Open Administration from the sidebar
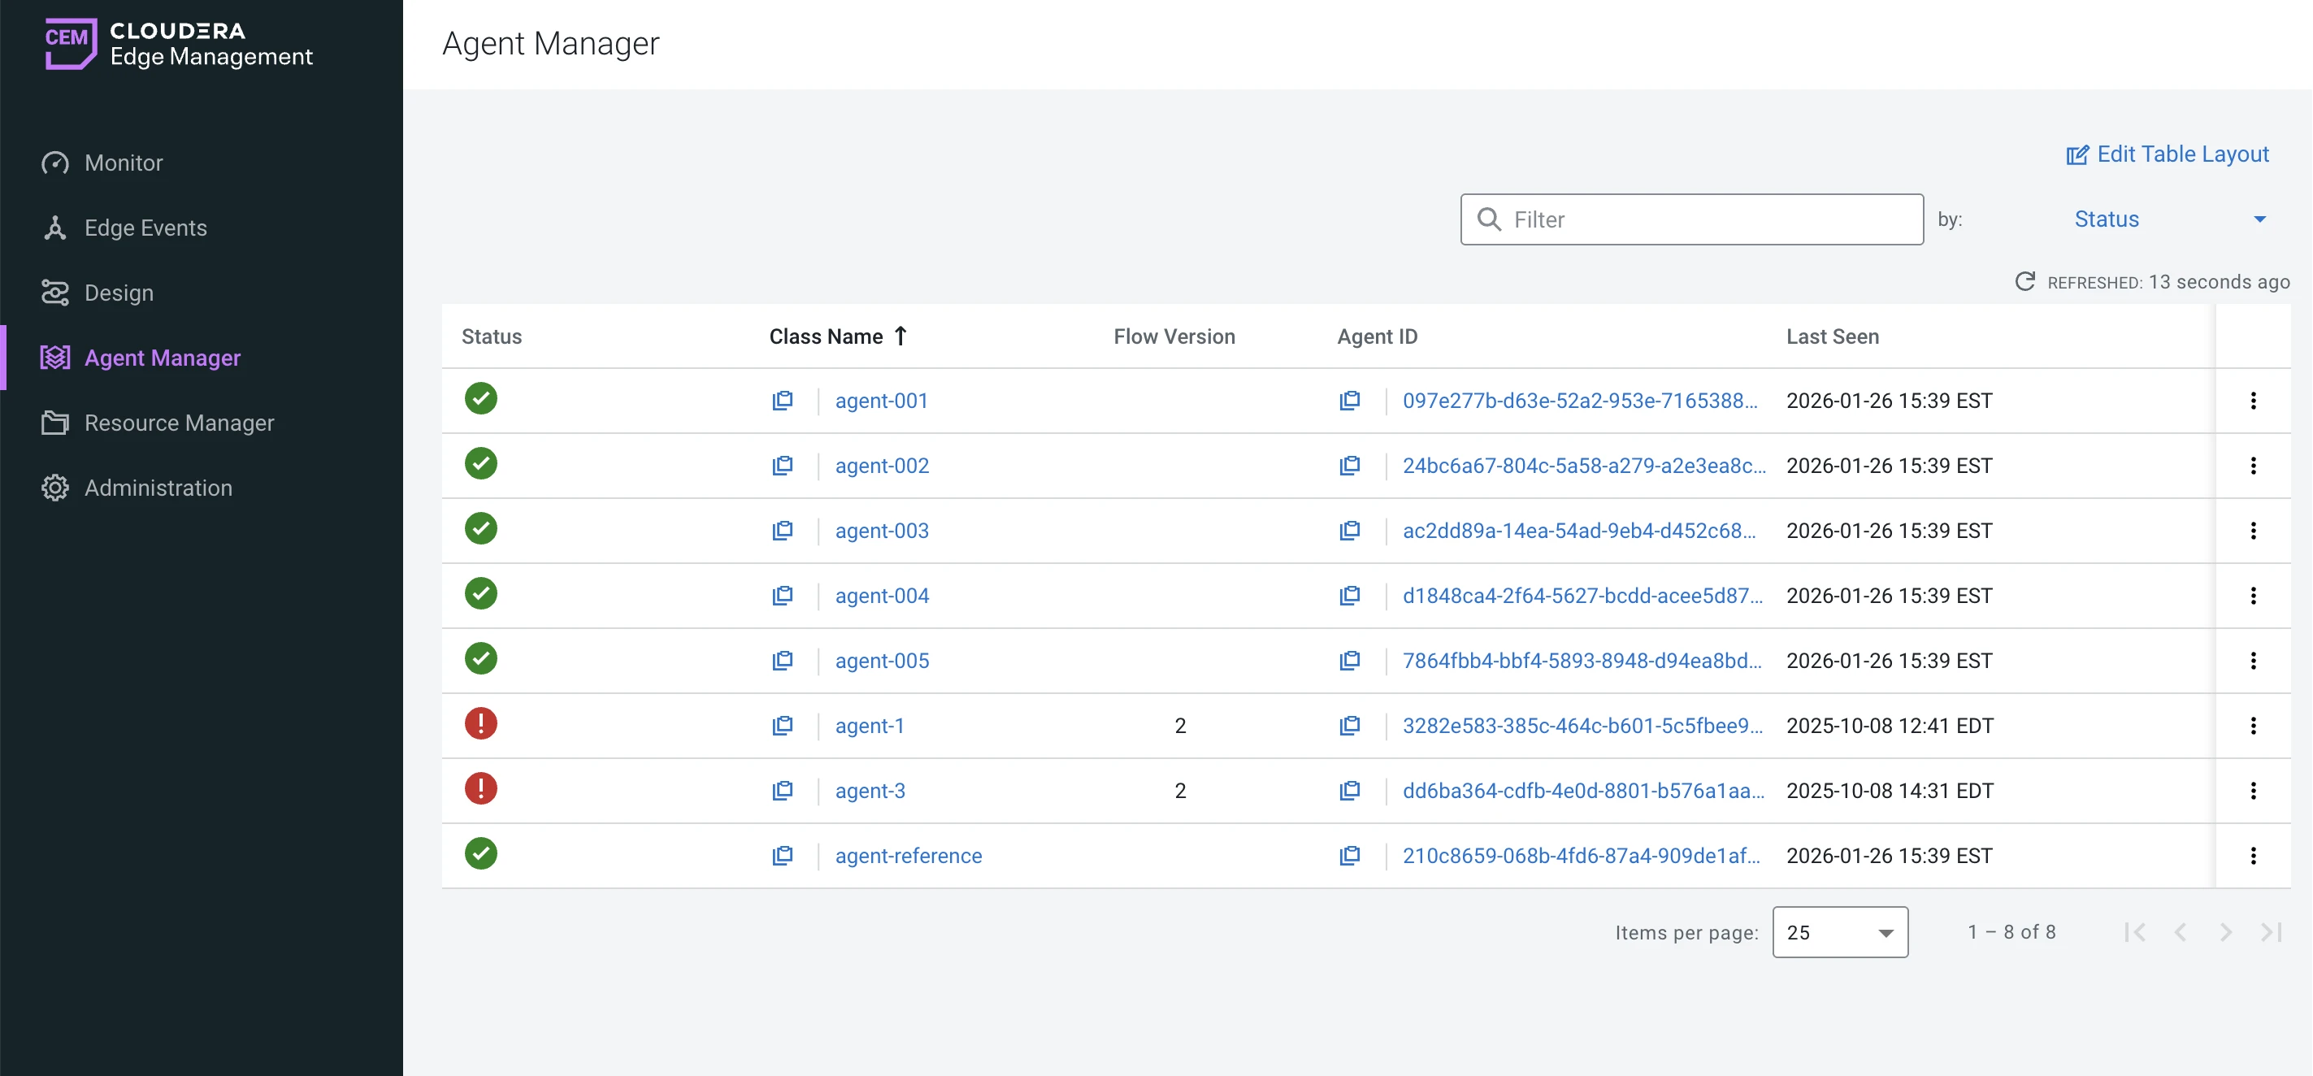This screenshot has height=1076, width=2313. pos(158,488)
